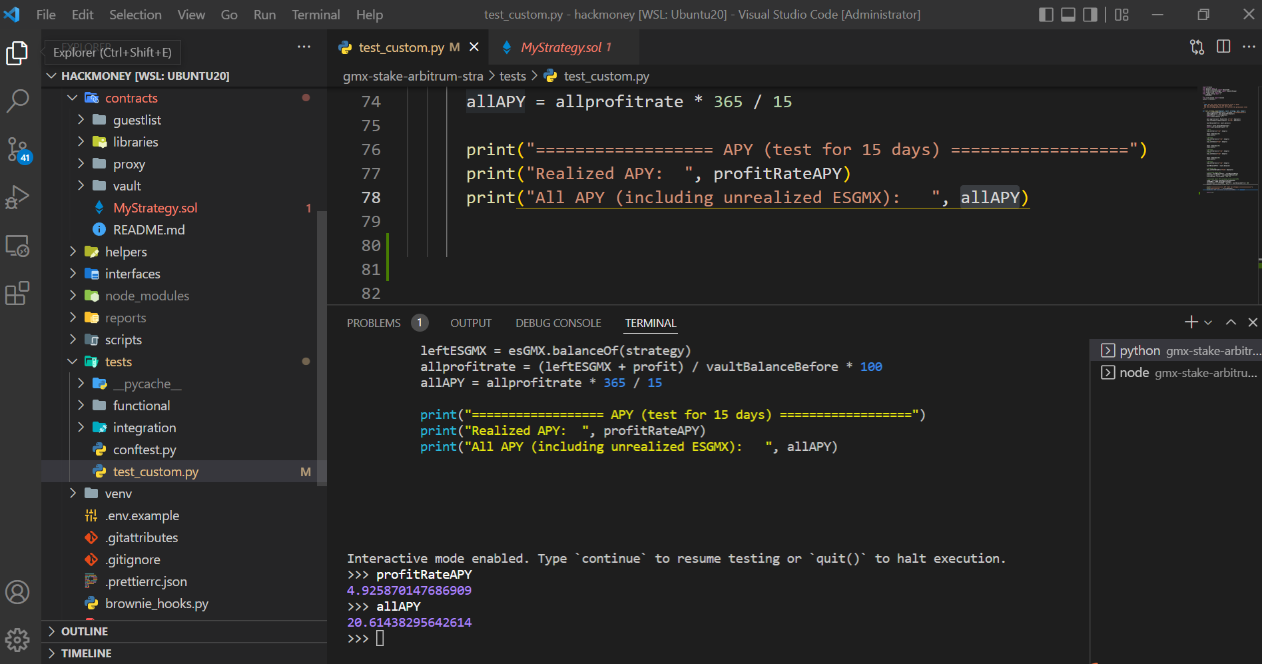1262x664 pixels.
Task: Maximize the panel with up chevron
Action: pos(1231,322)
